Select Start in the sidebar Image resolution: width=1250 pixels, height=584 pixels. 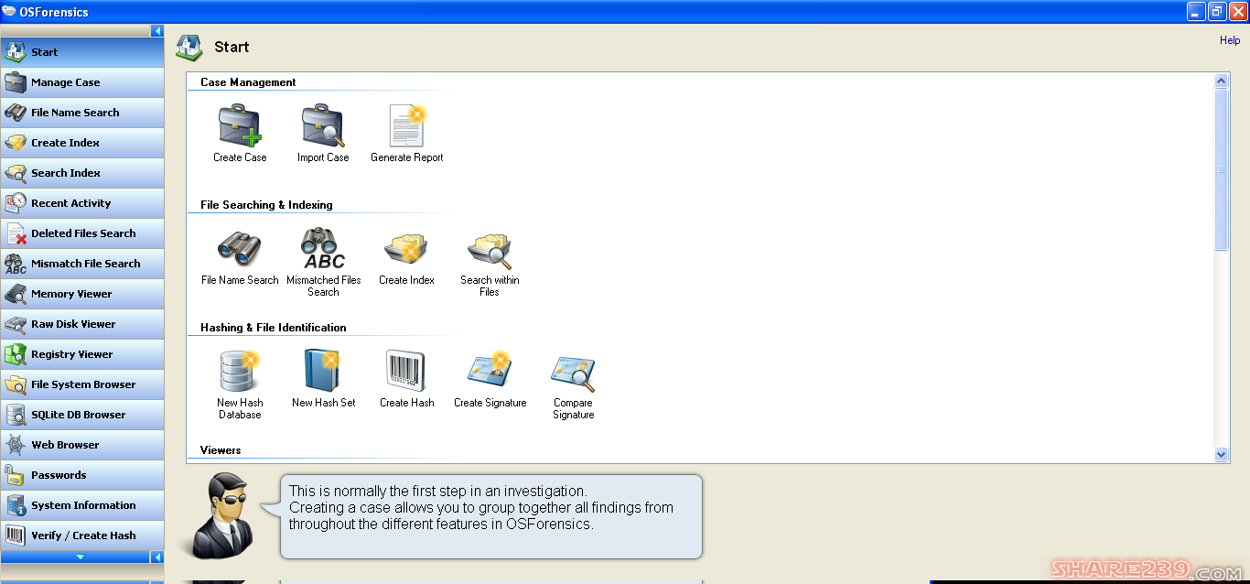(82, 52)
